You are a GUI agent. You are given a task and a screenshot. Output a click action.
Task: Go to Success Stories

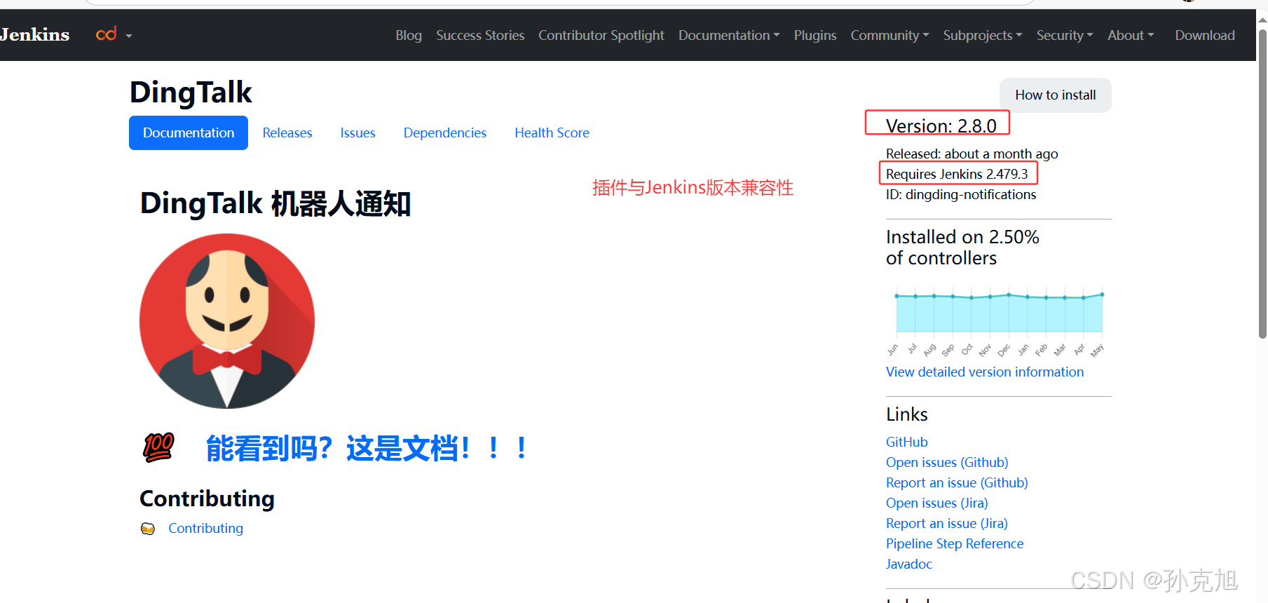(x=480, y=35)
